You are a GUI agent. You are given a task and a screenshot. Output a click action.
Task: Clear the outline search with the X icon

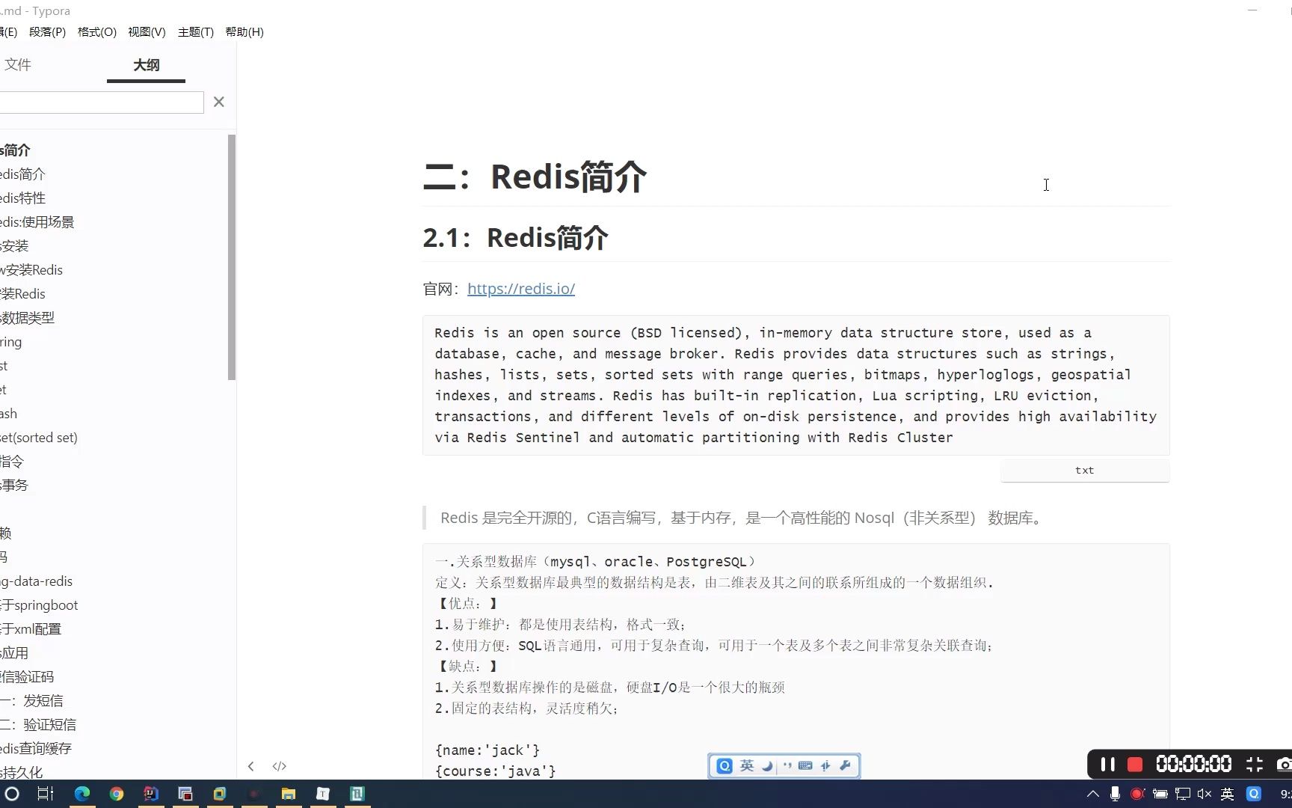point(218,102)
